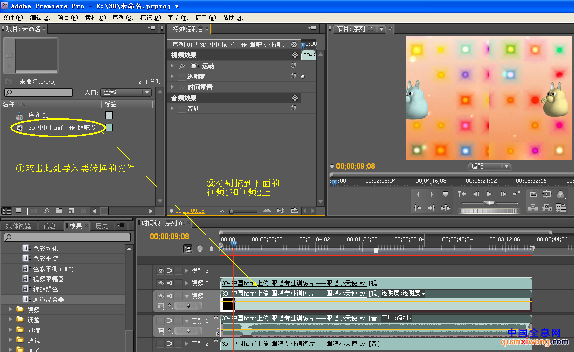
Task: Toggle audio loop in effect controls
Action: pos(294,211)
